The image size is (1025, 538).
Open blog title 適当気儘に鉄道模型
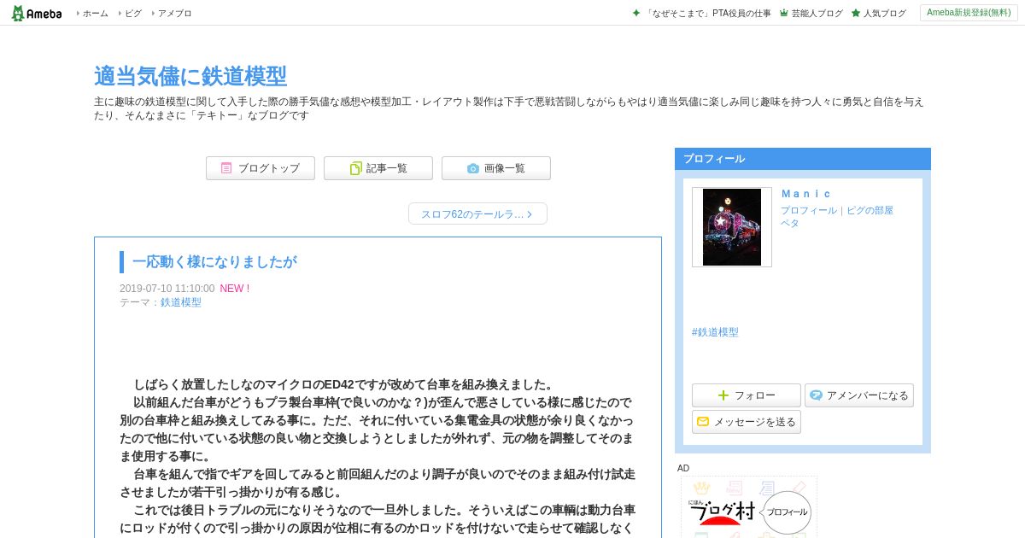click(190, 76)
